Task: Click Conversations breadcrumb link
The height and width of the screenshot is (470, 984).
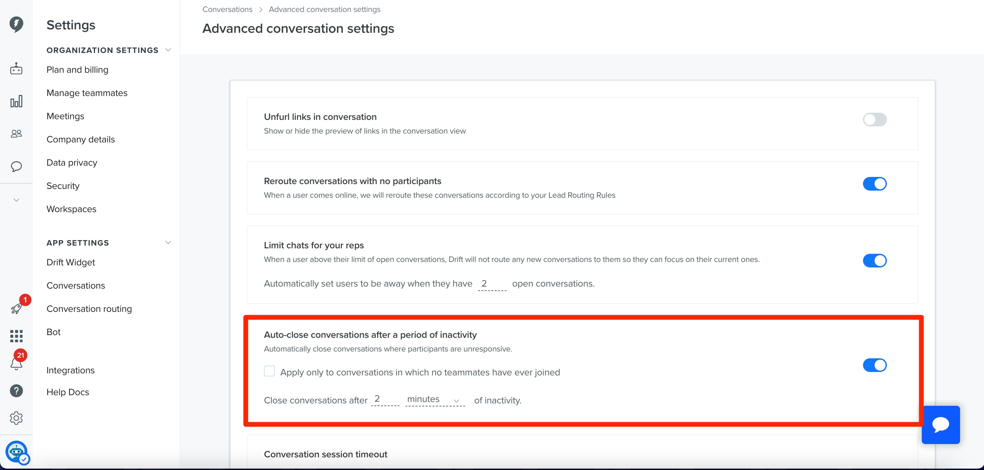Action: (227, 9)
